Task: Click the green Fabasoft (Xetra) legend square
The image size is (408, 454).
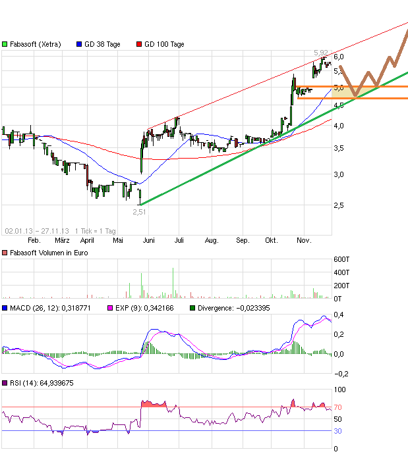Action: point(5,44)
